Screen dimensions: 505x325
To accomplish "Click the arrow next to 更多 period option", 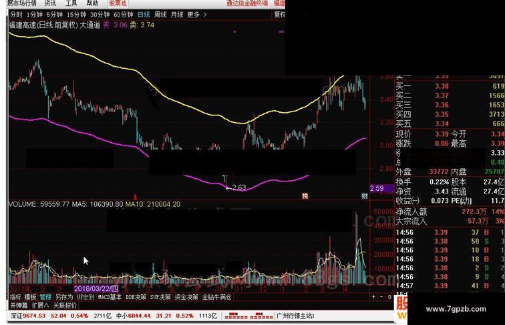I will (x=205, y=15).
